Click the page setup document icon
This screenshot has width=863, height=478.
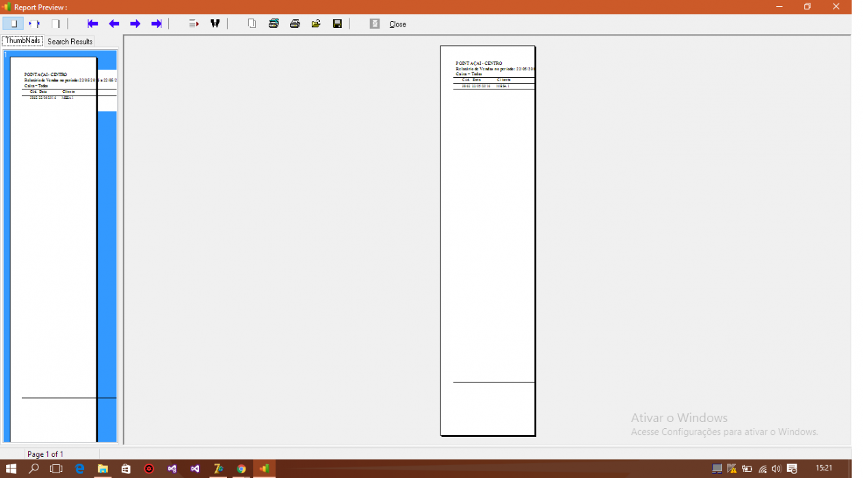coord(252,24)
